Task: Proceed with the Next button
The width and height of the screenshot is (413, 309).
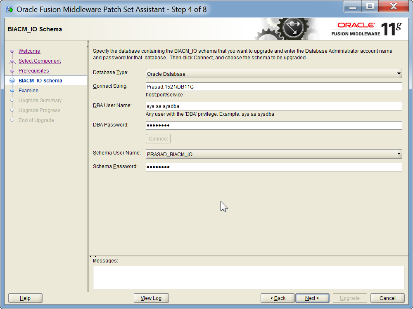Action: pyautogui.click(x=312, y=298)
